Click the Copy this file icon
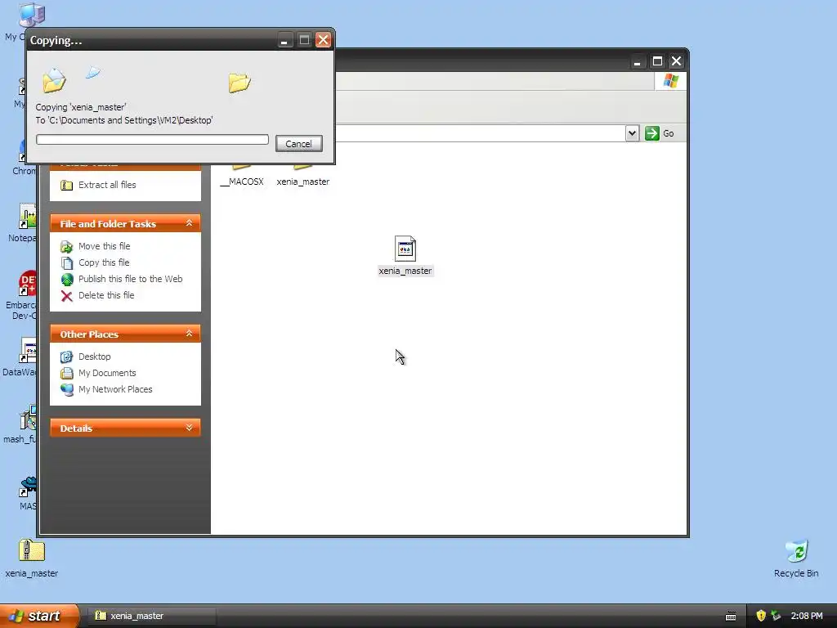Screen dimensions: 837x628 pos(67,262)
